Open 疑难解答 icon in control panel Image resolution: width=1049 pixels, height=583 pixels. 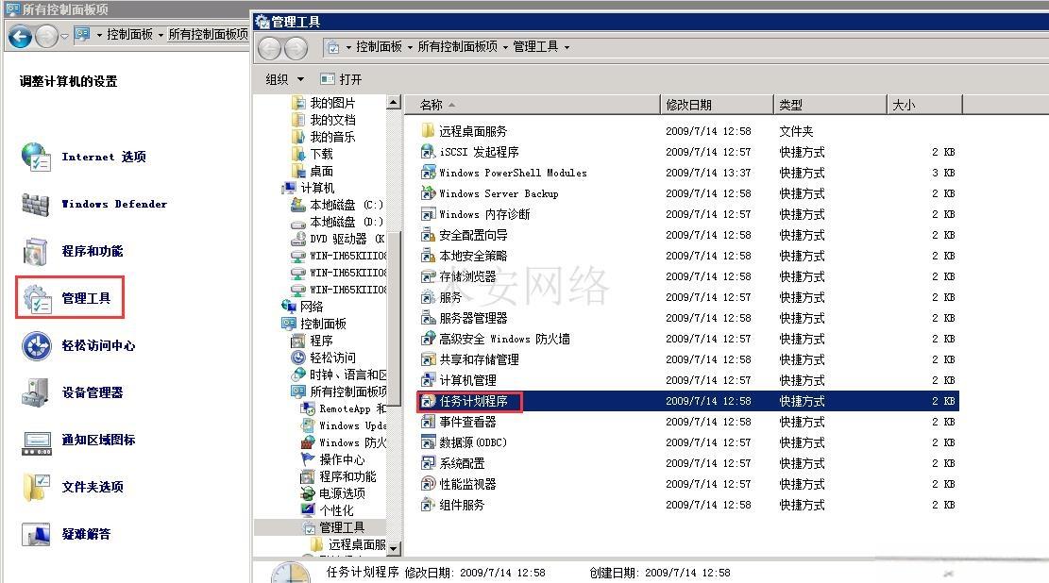point(36,534)
